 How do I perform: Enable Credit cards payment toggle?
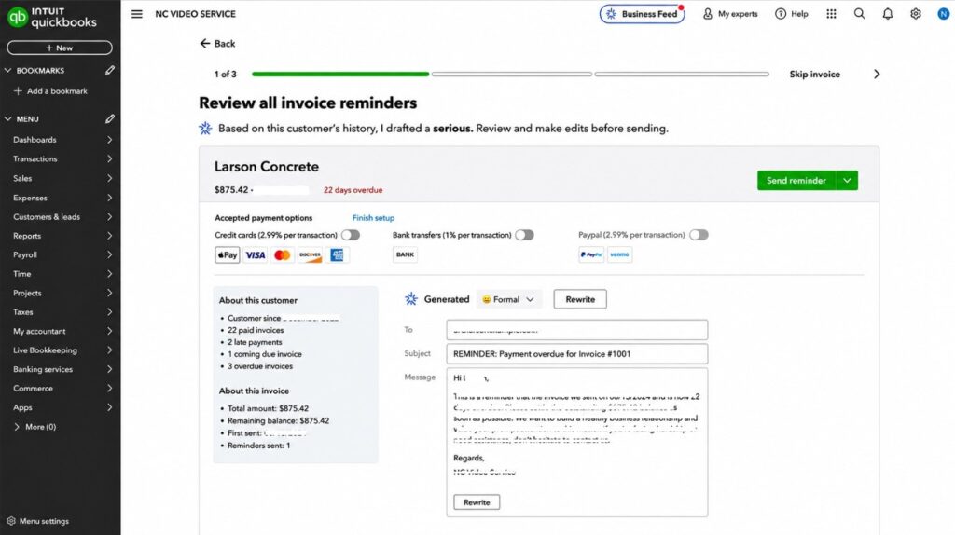pyautogui.click(x=351, y=235)
